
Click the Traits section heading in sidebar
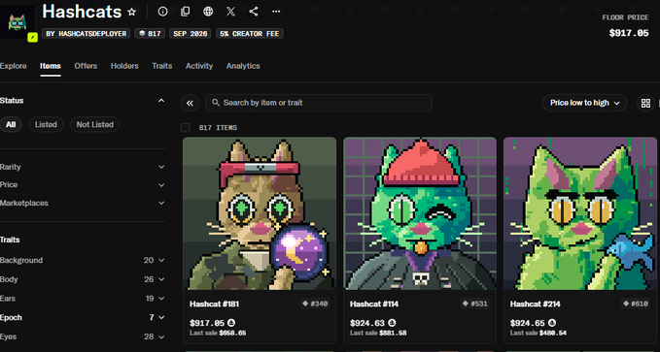[10, 240]
